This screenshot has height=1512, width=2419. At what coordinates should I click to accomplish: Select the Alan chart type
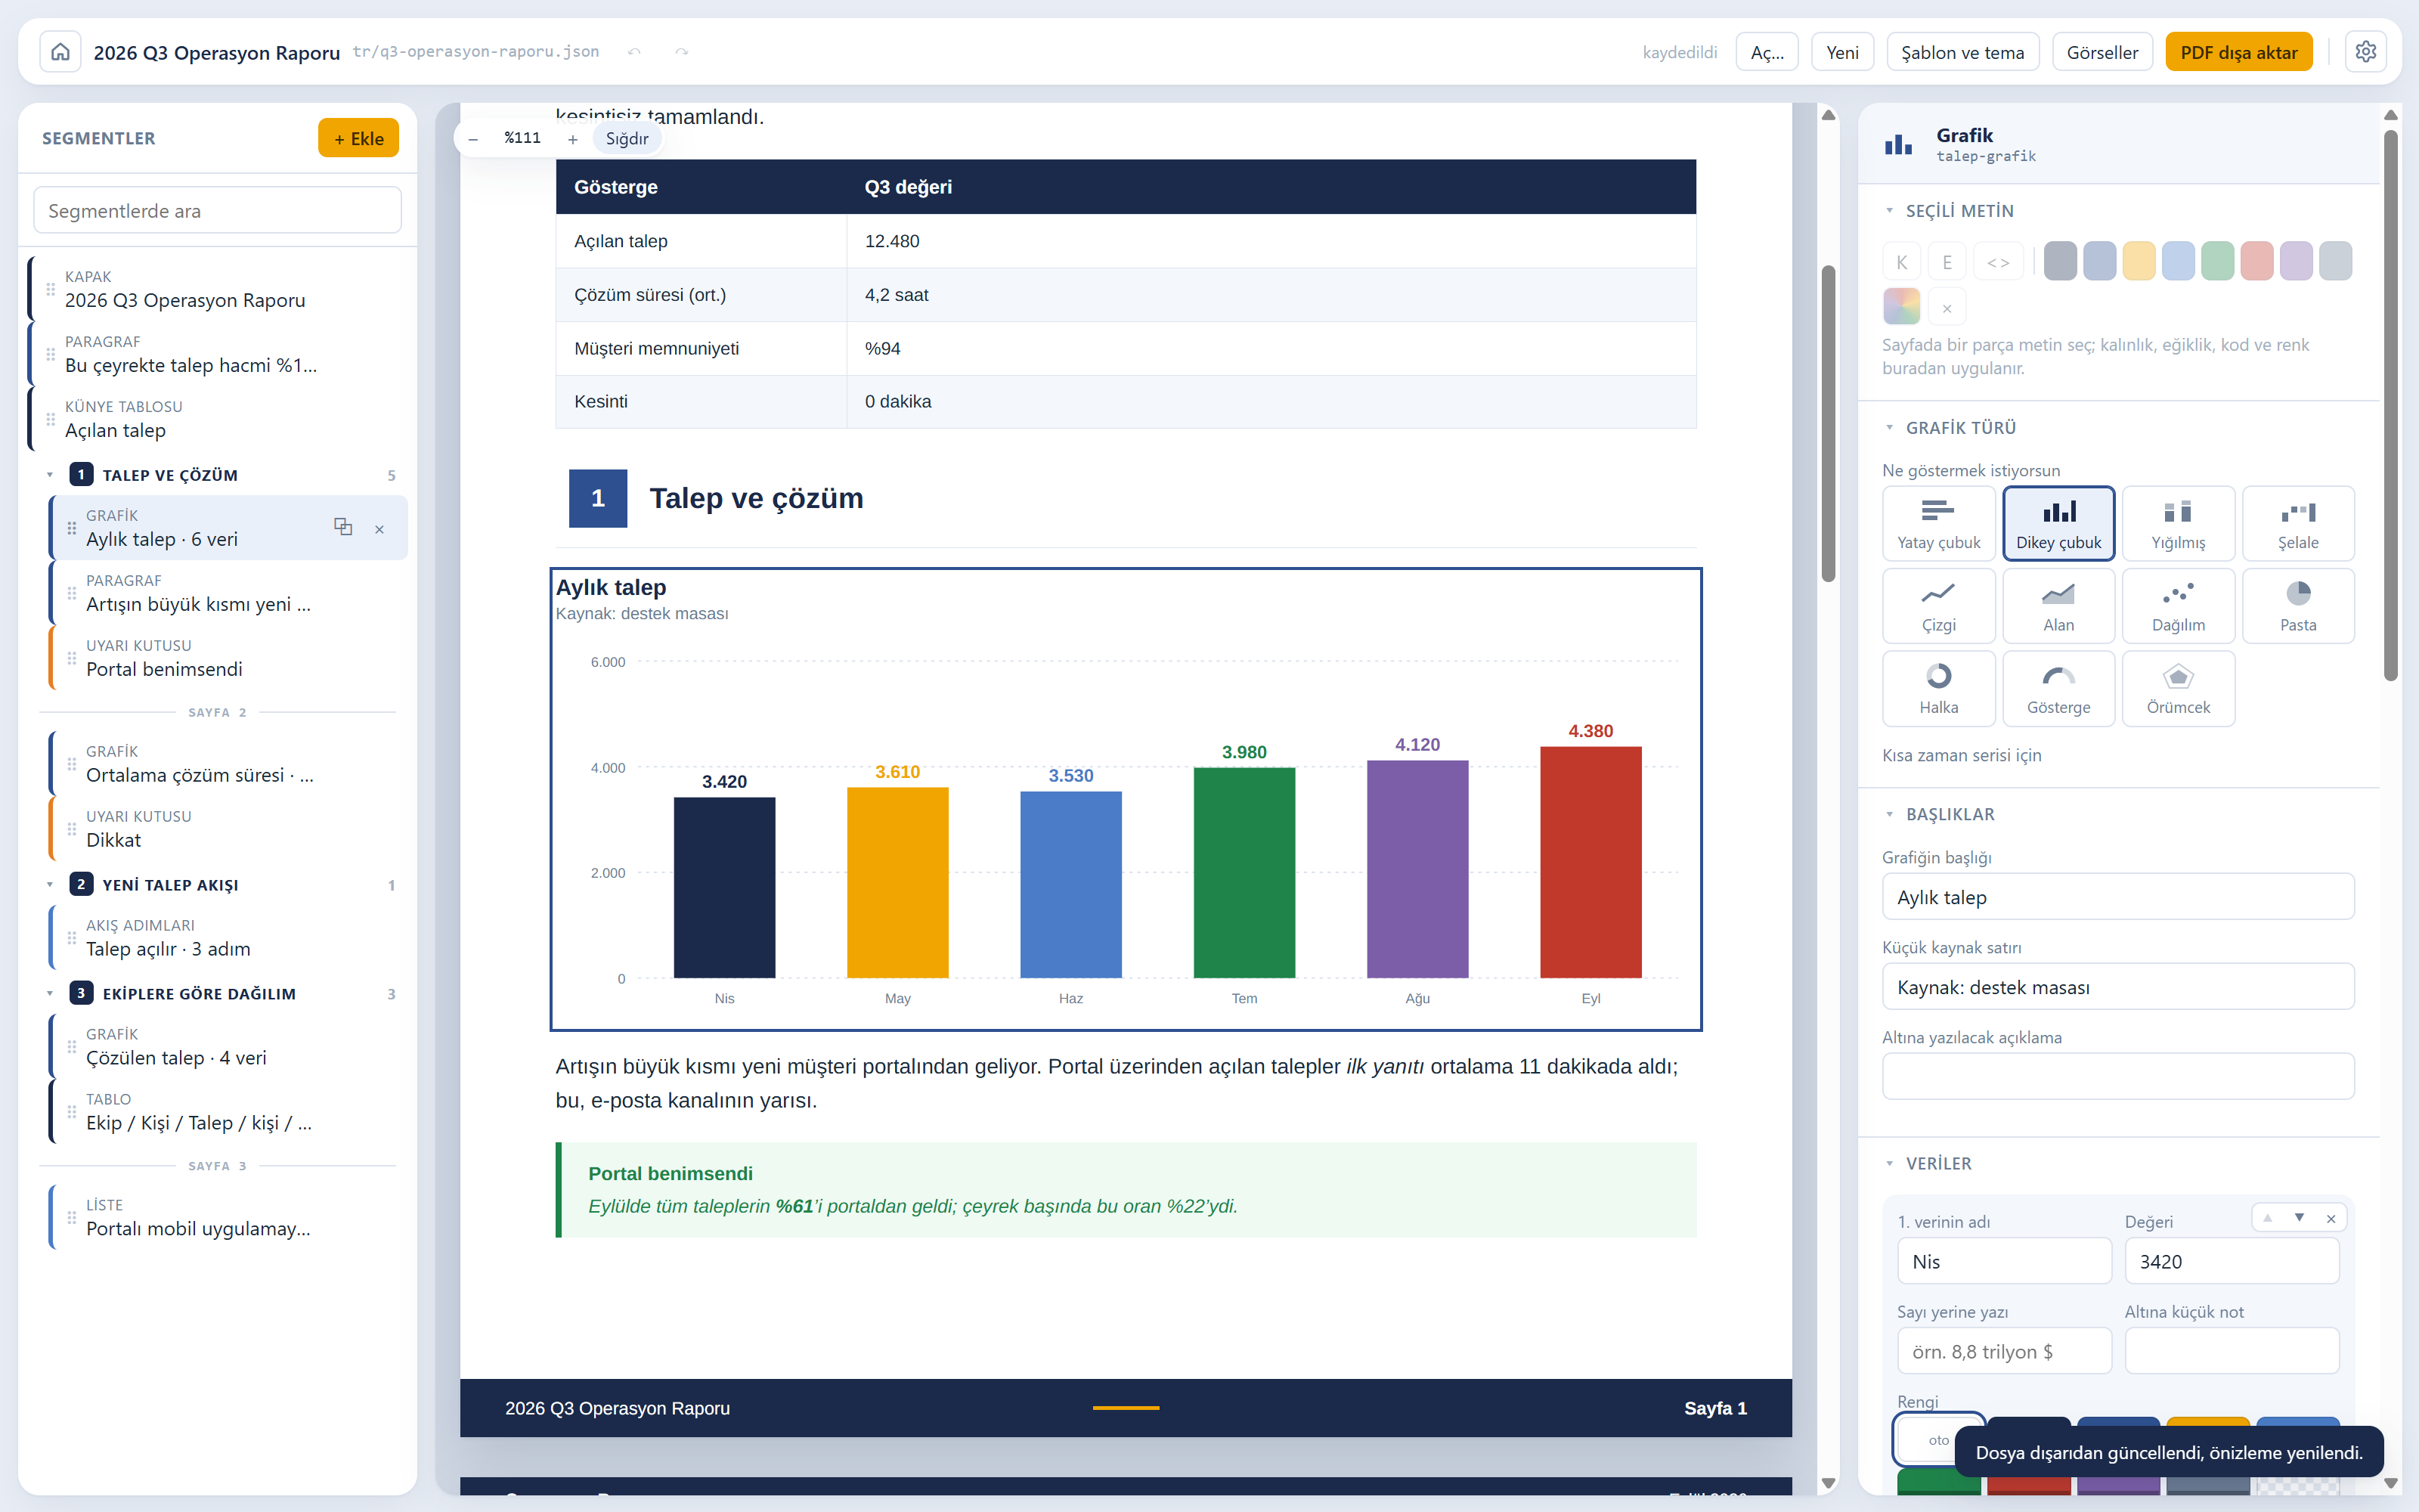(x=2058, y=606)
